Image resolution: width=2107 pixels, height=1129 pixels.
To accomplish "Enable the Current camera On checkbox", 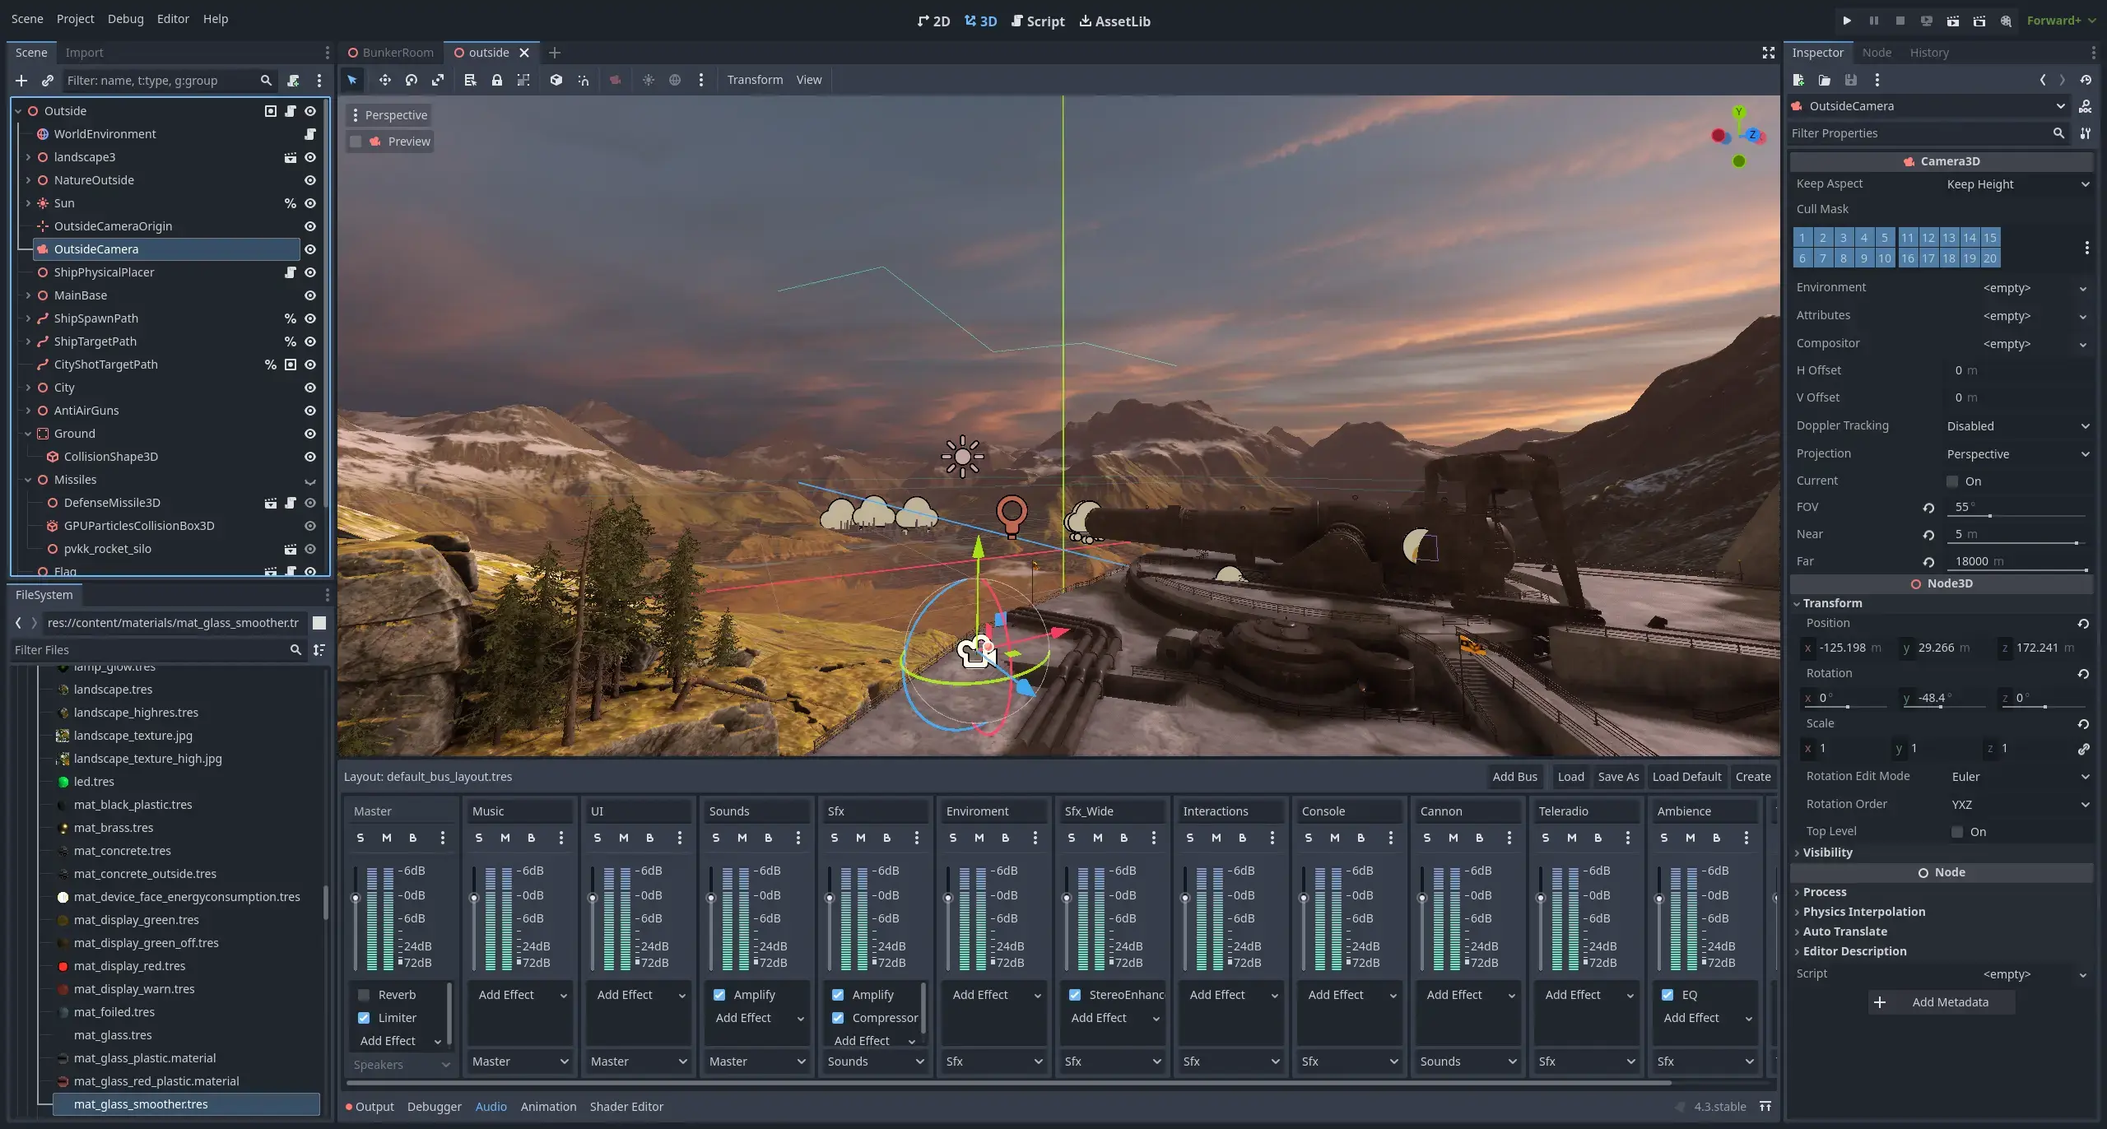I will click(1952, 481).
